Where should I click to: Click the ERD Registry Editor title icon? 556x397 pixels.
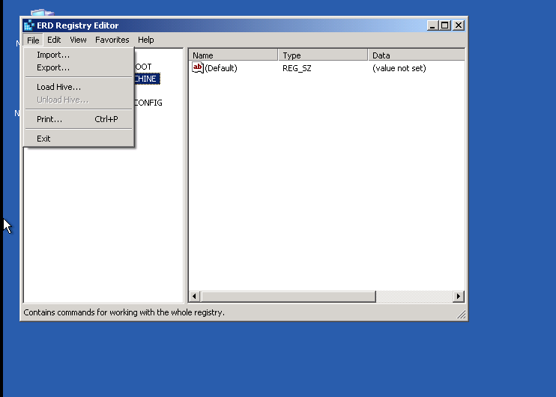point(28,25)
